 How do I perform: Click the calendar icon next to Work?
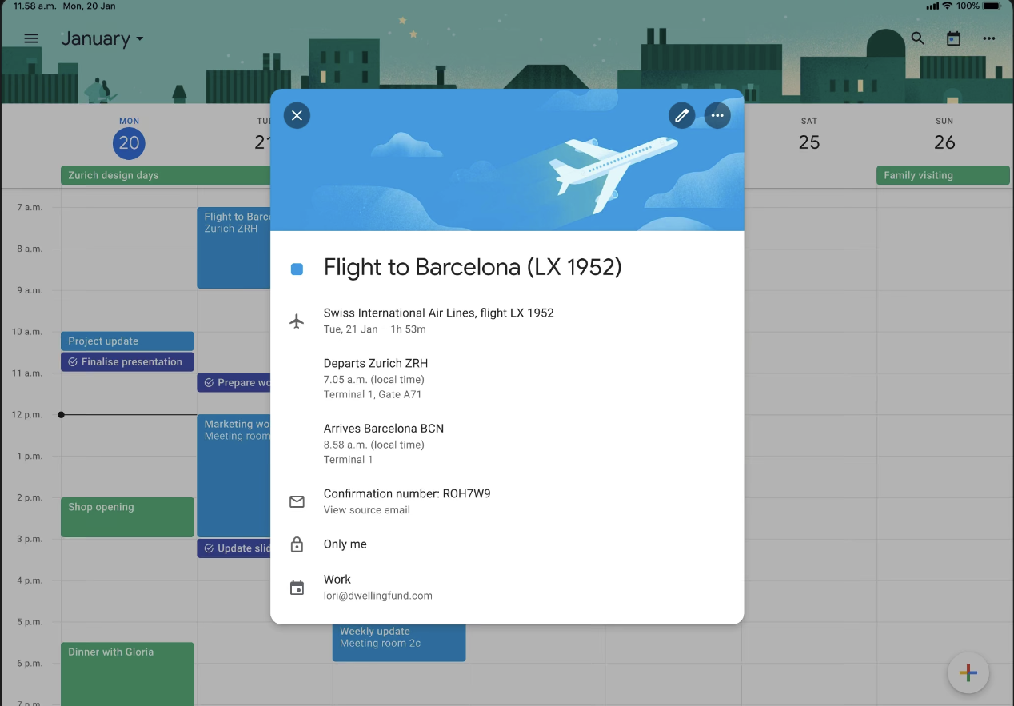(x=297, y=588)
